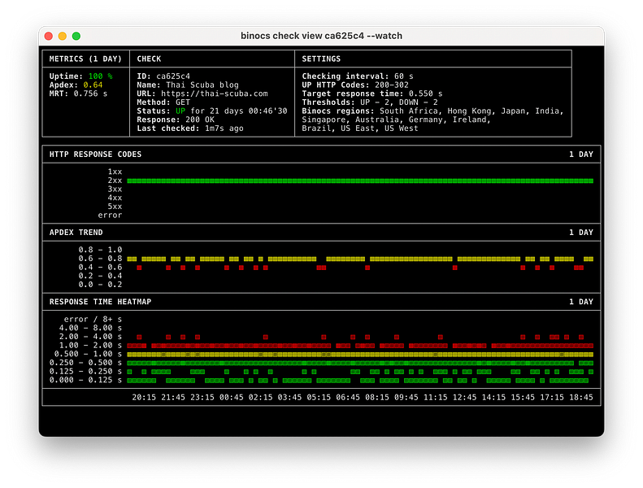Click the window title 'binocs check view ca625c4 --watch'
643x488 pixels.
[321, 36]
